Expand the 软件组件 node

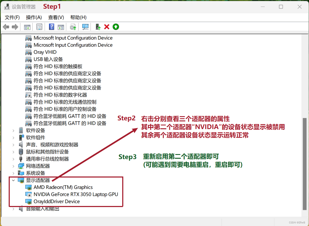tap(13, 137)
